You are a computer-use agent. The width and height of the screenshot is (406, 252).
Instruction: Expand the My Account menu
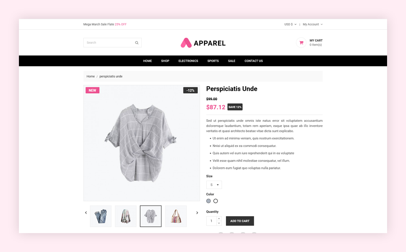[x=313, y=24]
